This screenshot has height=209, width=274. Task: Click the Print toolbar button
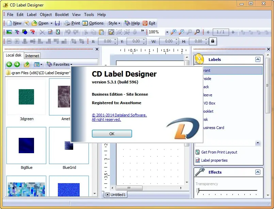(72, 23)
